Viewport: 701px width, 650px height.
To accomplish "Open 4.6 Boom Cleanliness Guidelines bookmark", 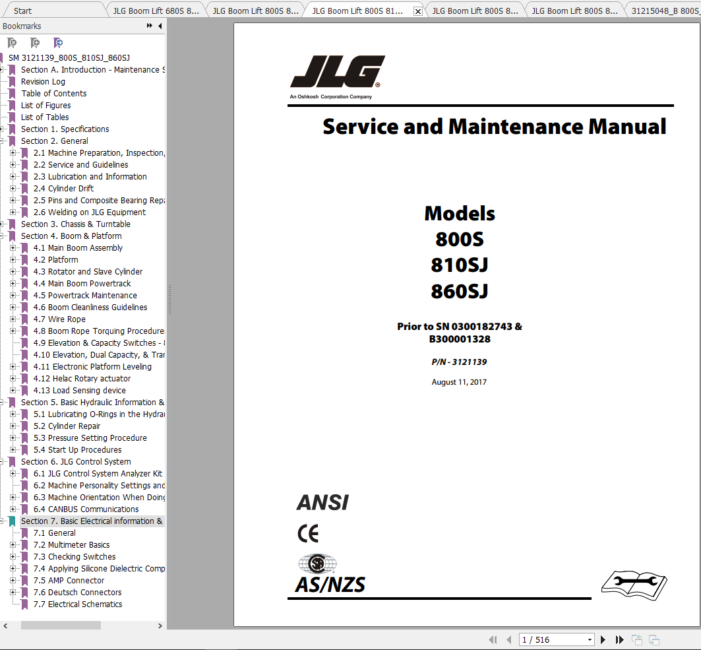I will point(90,308).
